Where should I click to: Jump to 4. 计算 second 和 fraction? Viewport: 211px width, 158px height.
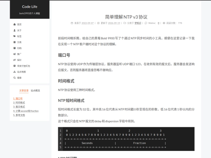(x=26, y=111)
